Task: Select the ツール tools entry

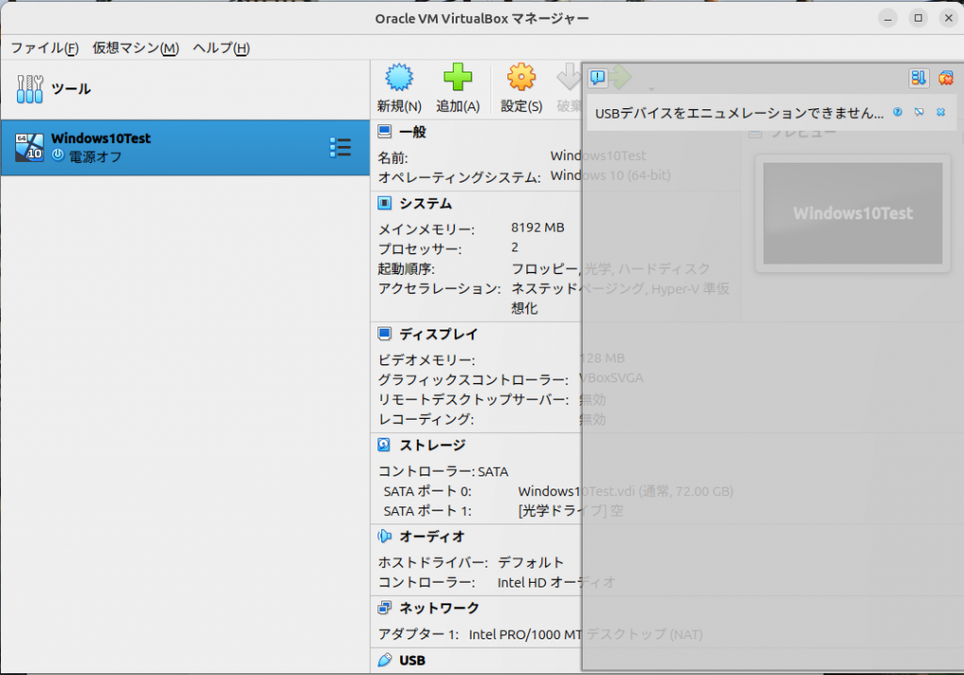Action: pos(185,89)
